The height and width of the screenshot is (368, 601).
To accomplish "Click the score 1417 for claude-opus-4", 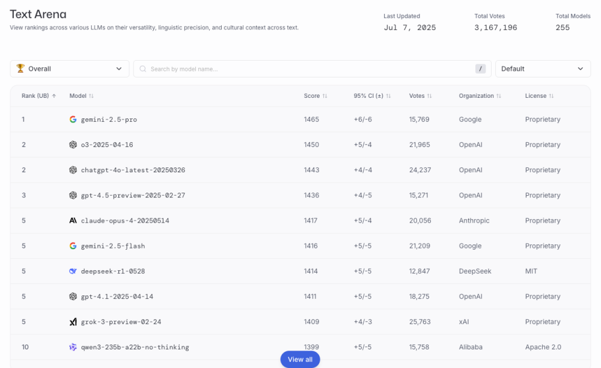I will [x=311, y=220].
